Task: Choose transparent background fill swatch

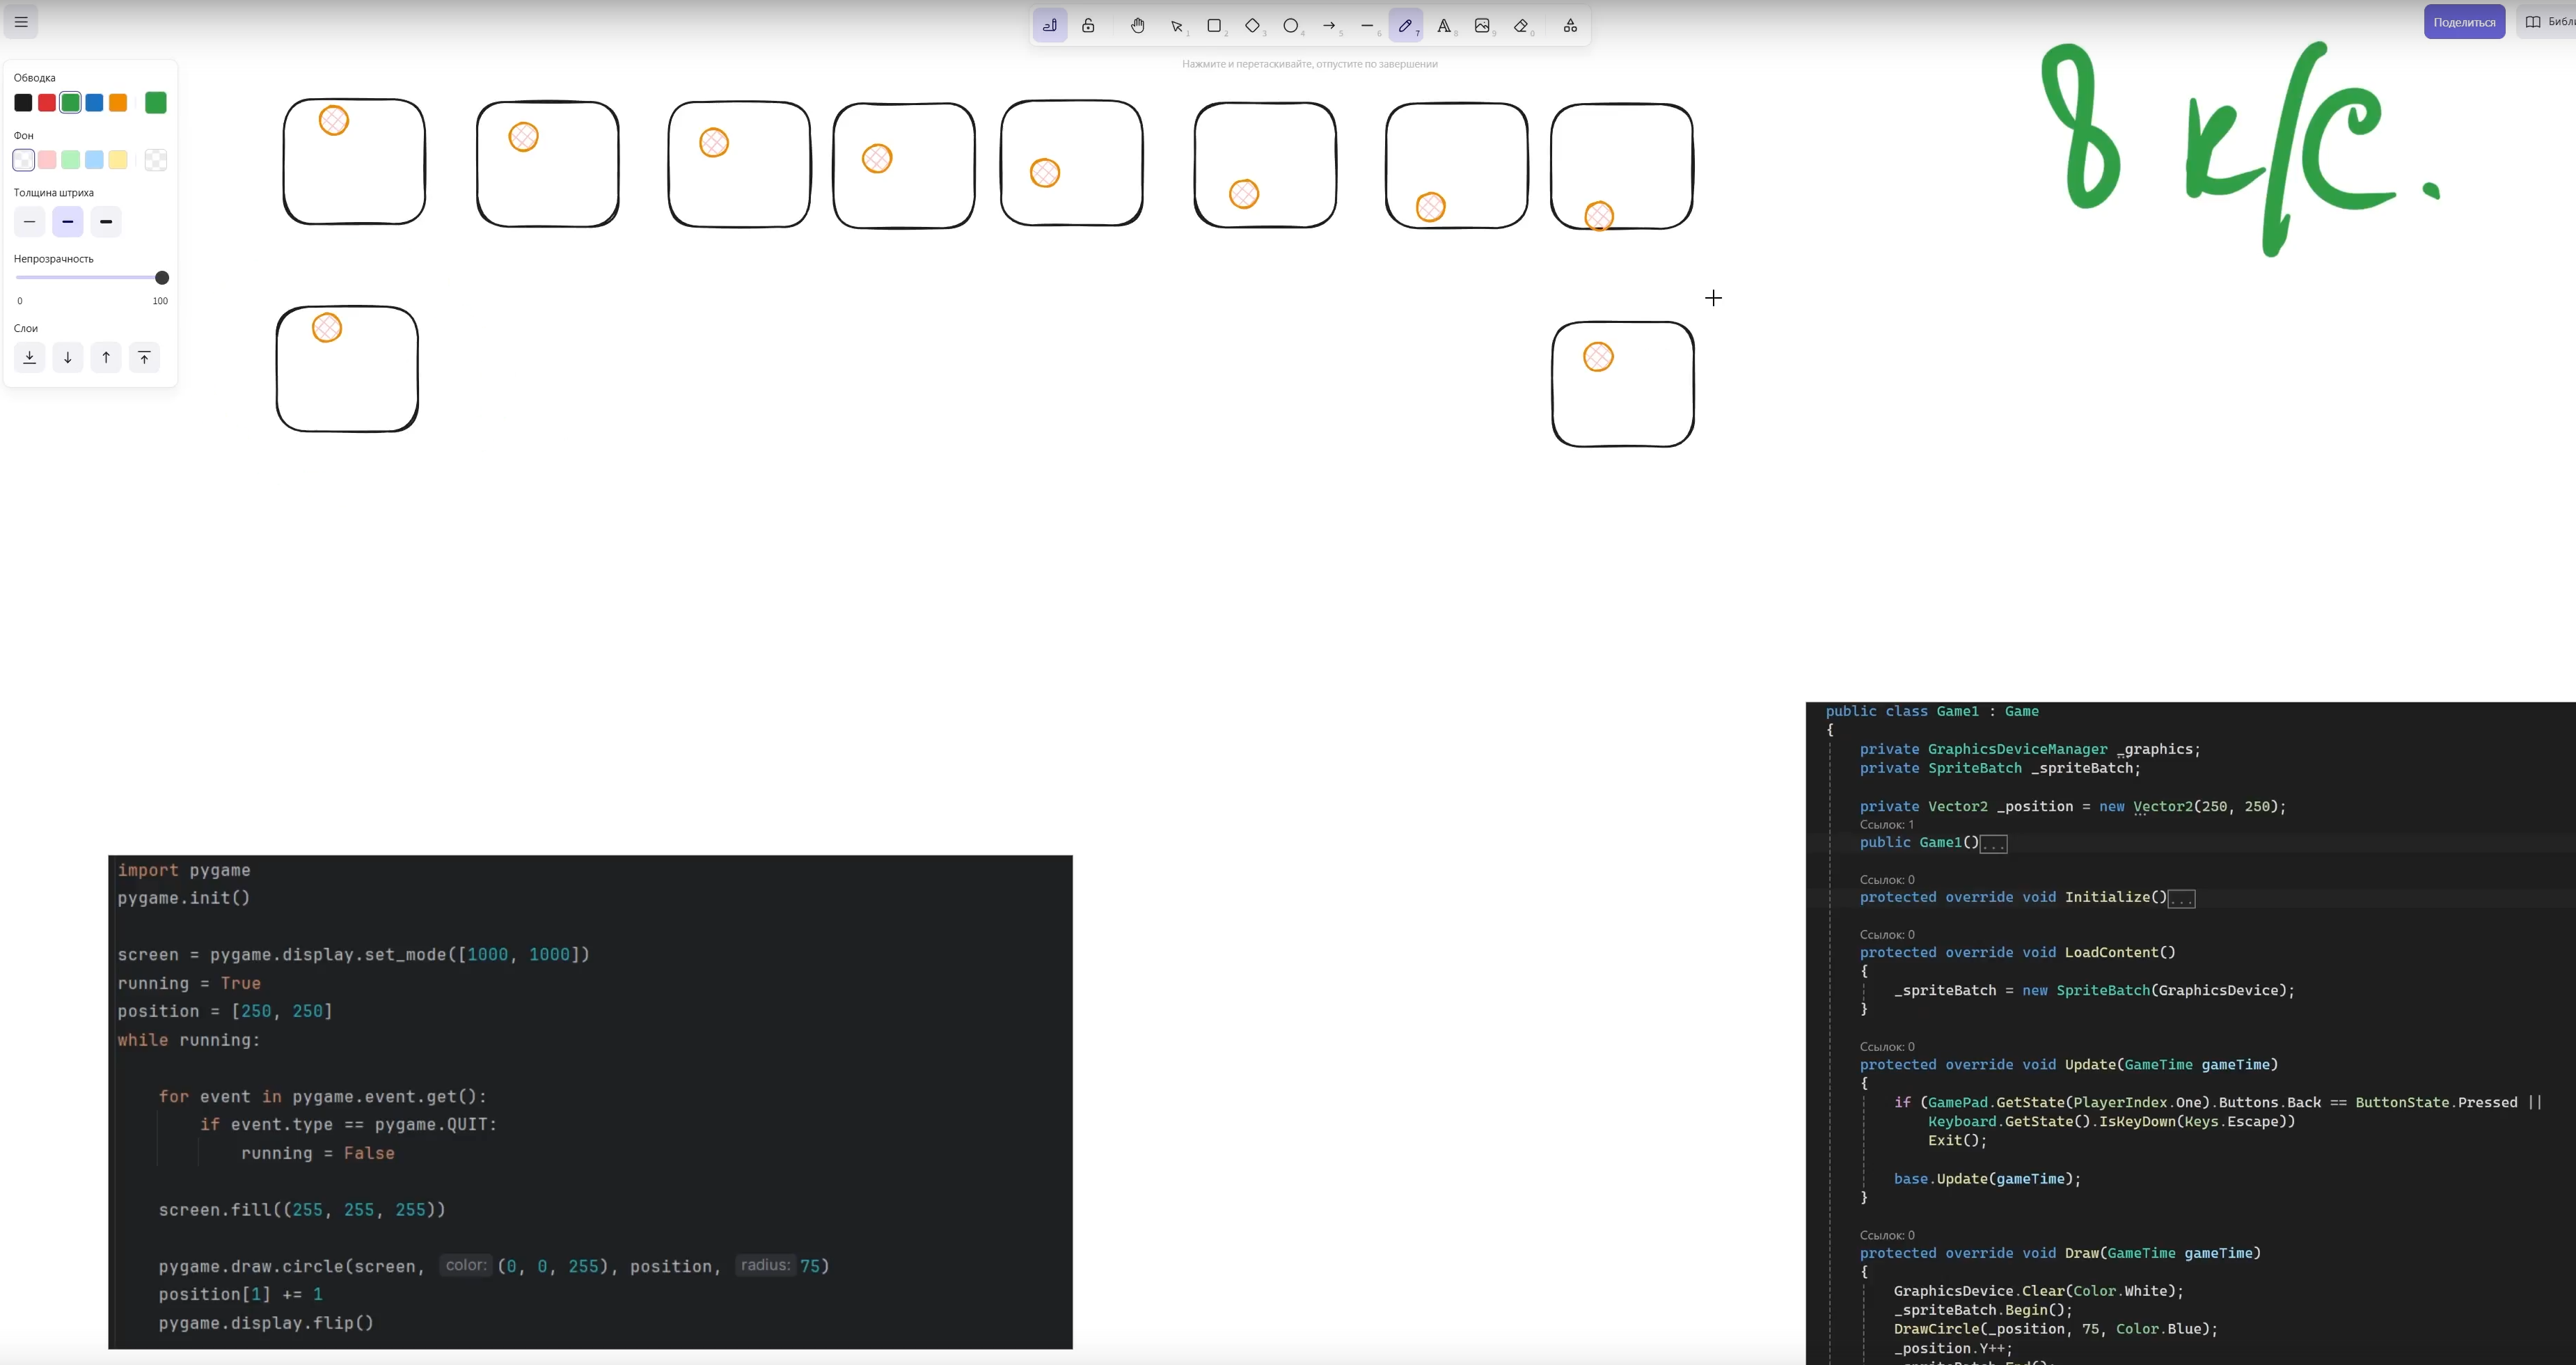Action: click(23, 160)
